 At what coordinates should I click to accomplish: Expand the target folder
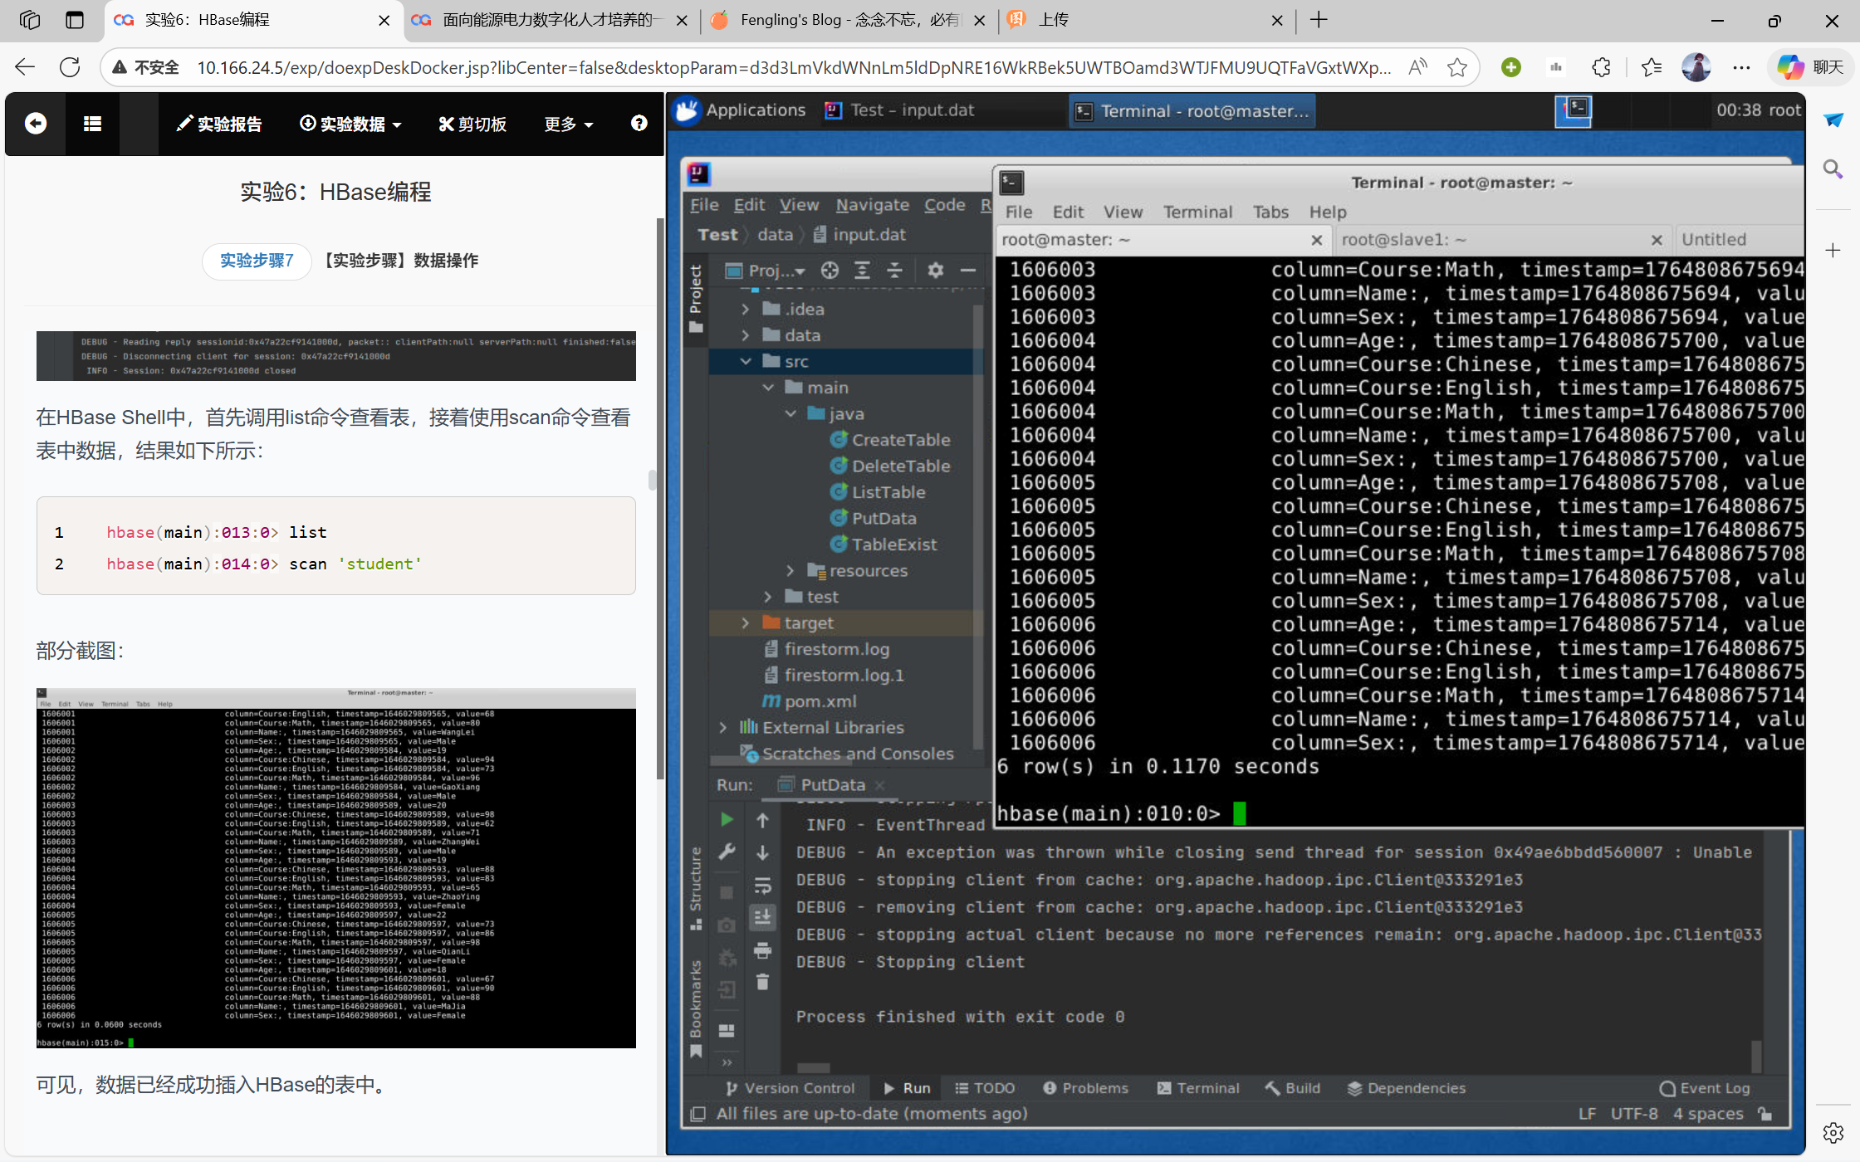click(745, 623)
